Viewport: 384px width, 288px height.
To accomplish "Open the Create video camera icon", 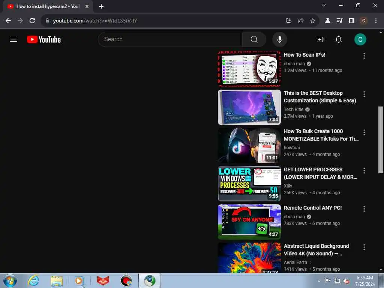I will tap(320, 39).
